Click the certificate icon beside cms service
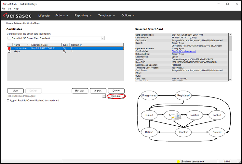Image resolution: width=242 pixels, height=164 pixels. (9, 48)
